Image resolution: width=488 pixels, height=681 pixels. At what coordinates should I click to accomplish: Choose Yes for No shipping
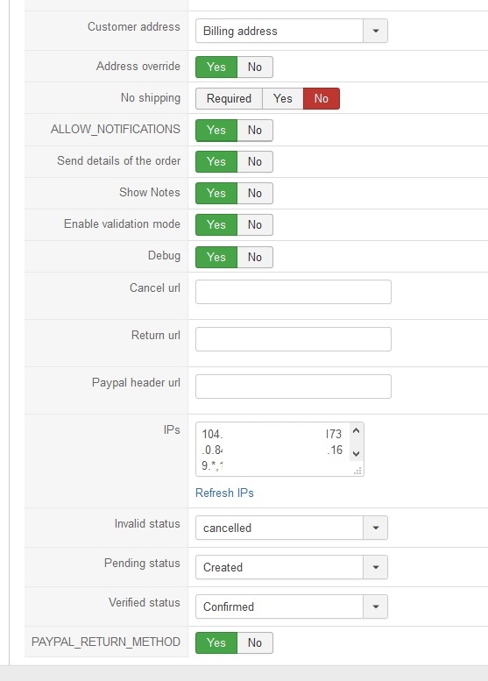[x=283, y=98]
